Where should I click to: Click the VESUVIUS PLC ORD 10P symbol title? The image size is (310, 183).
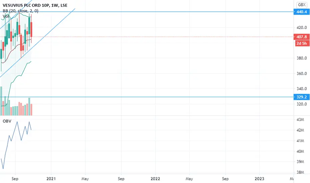(x=26, y=5)
